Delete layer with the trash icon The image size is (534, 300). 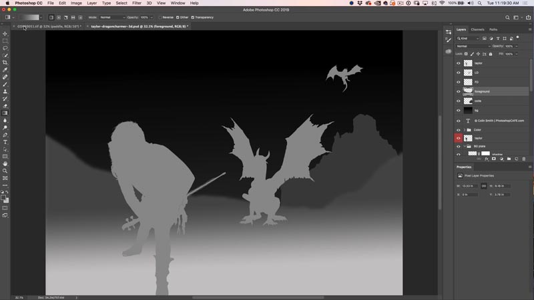[x=524, y=159]
